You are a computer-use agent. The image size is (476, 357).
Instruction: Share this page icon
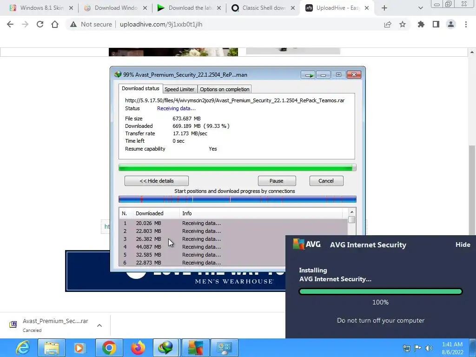[x=388, y=24]
